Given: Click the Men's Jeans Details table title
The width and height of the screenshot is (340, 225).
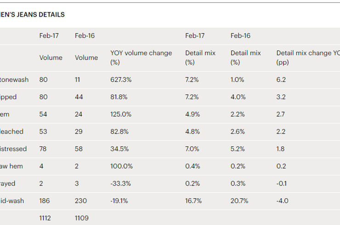Looking at the screenshot, I should (x=32, y=15).
